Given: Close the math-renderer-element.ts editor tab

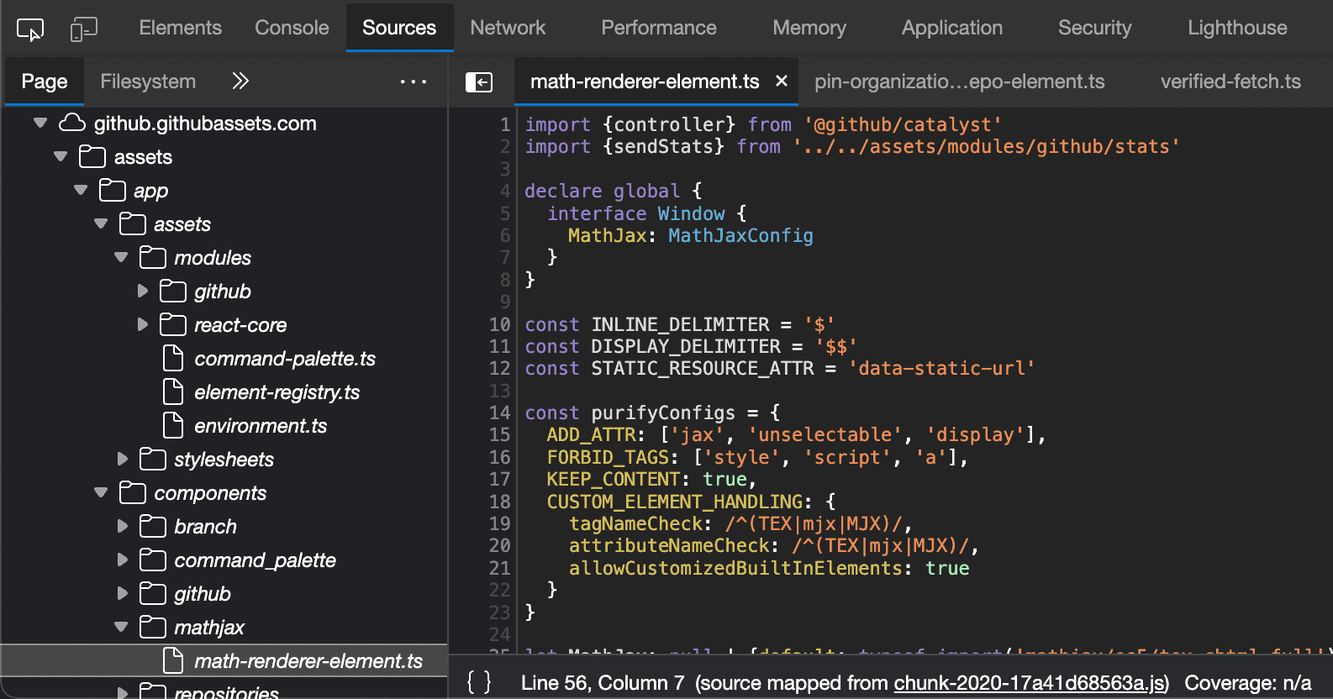Looking at the screenshot, I should [782, 81].
